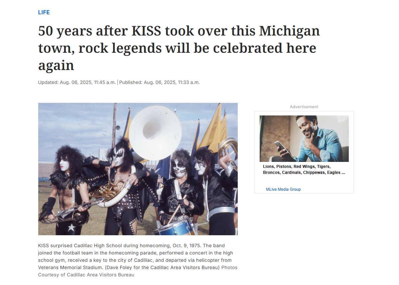Screen dimensions: 399x285
Task: Open the KISS homecoming band photo
Action: click(x=138, y=169)
